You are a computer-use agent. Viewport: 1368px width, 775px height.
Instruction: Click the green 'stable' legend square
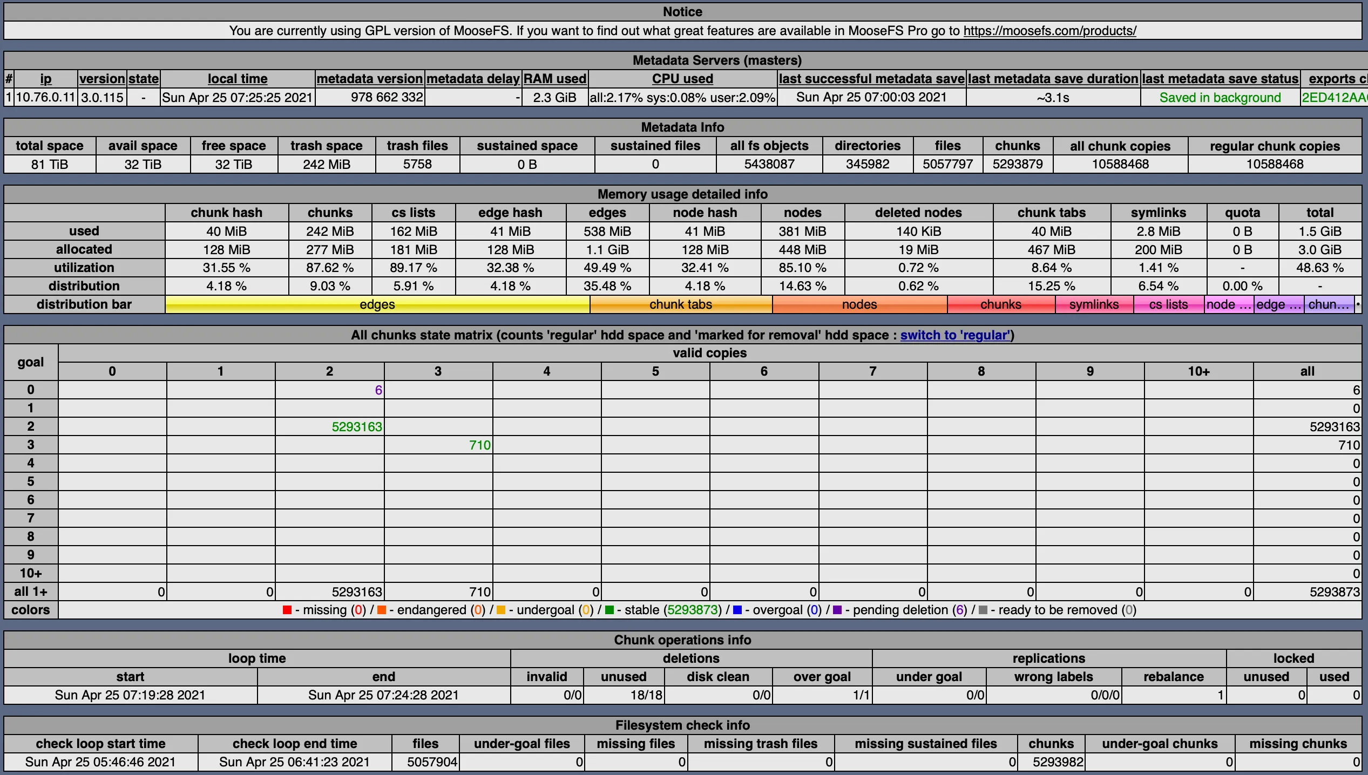pos(610,610)
